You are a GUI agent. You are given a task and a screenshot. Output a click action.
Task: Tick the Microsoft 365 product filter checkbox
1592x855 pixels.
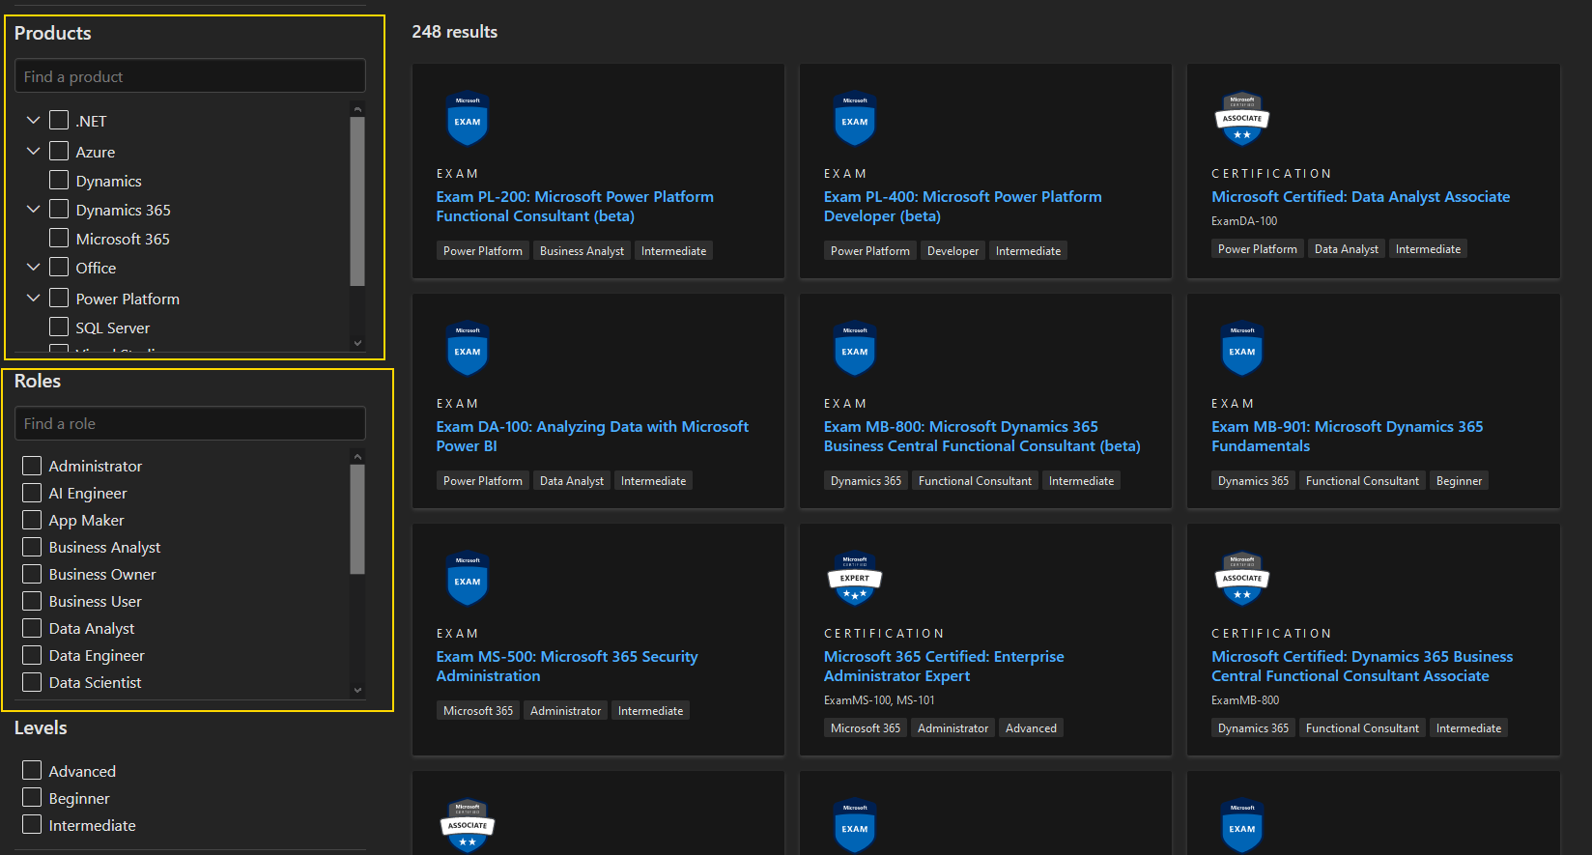(59, 238)
